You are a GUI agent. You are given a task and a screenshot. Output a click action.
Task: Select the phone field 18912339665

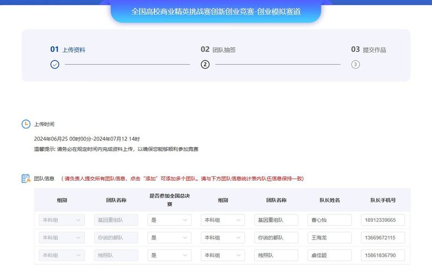pyautogui.click(x=383, y=220)
